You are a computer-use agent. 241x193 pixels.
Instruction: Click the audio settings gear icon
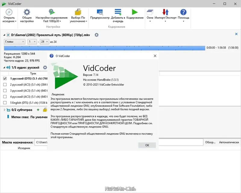tap(45, 68)
